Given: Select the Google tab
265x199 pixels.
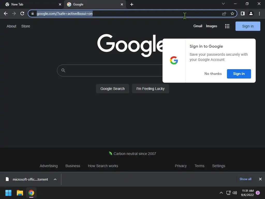Looking at the screenshot, I should [95, 4].
